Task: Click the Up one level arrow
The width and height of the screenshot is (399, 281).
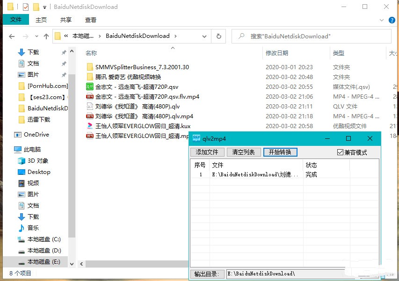Action: 46,36
